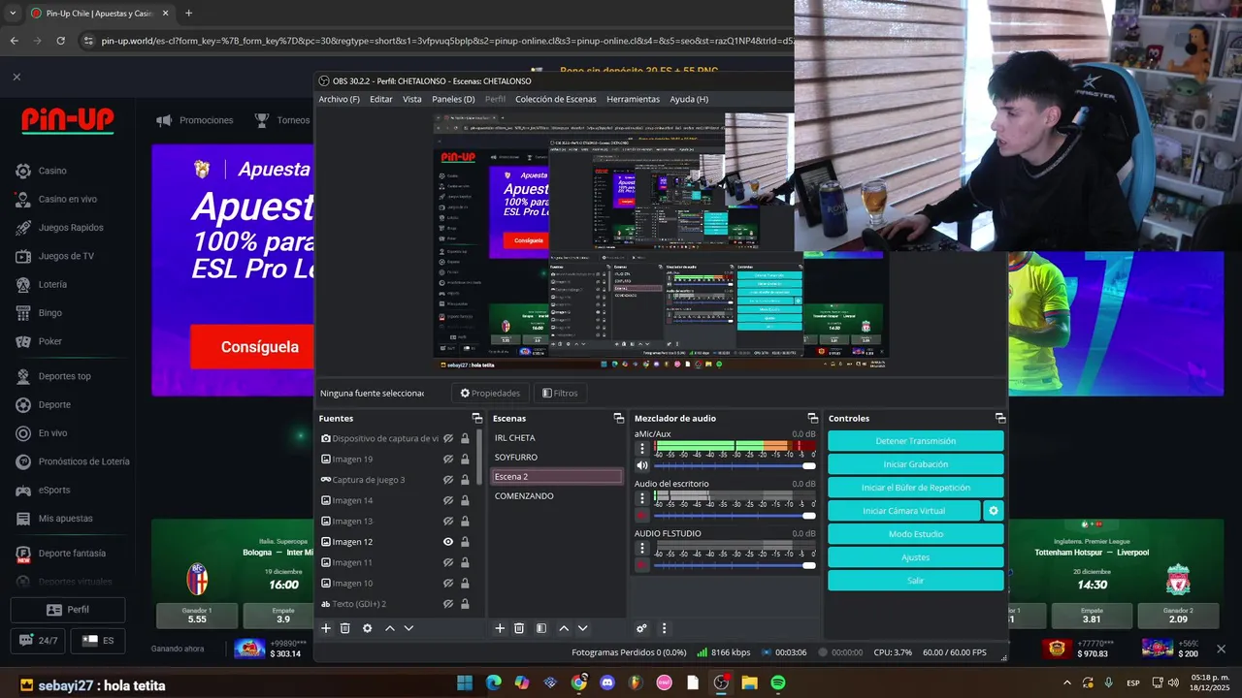Delete selected source with Fuentes trash icon
Screen dimensions: 1242x698
pyautogui.click(x=344, y=628)
